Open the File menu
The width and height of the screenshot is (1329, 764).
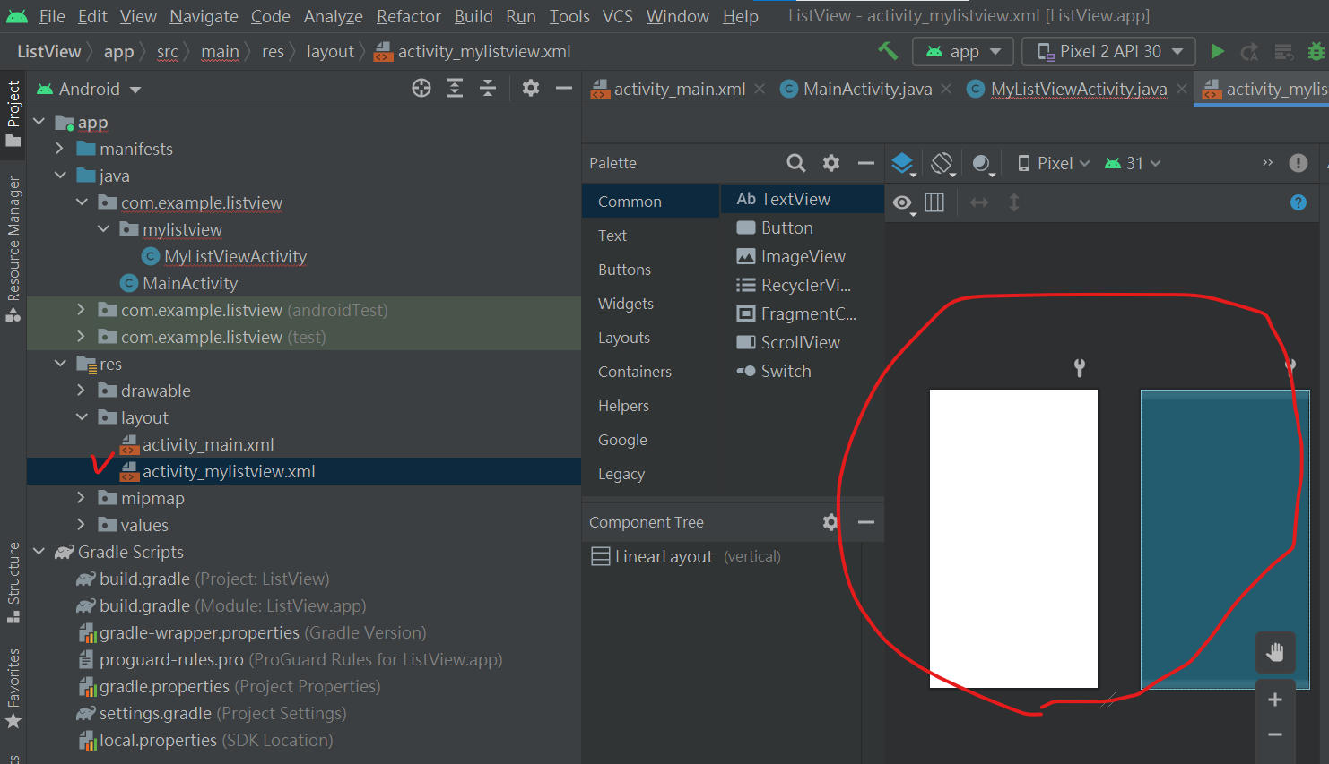52,16
